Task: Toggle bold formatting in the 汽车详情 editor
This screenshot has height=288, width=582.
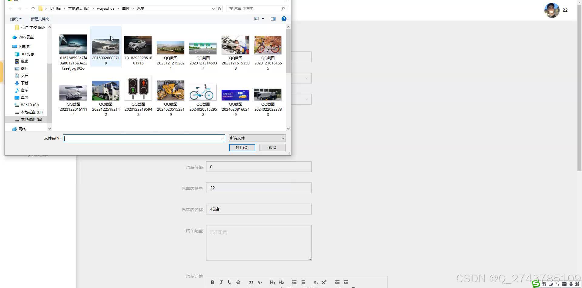Action: click(212, 282)
